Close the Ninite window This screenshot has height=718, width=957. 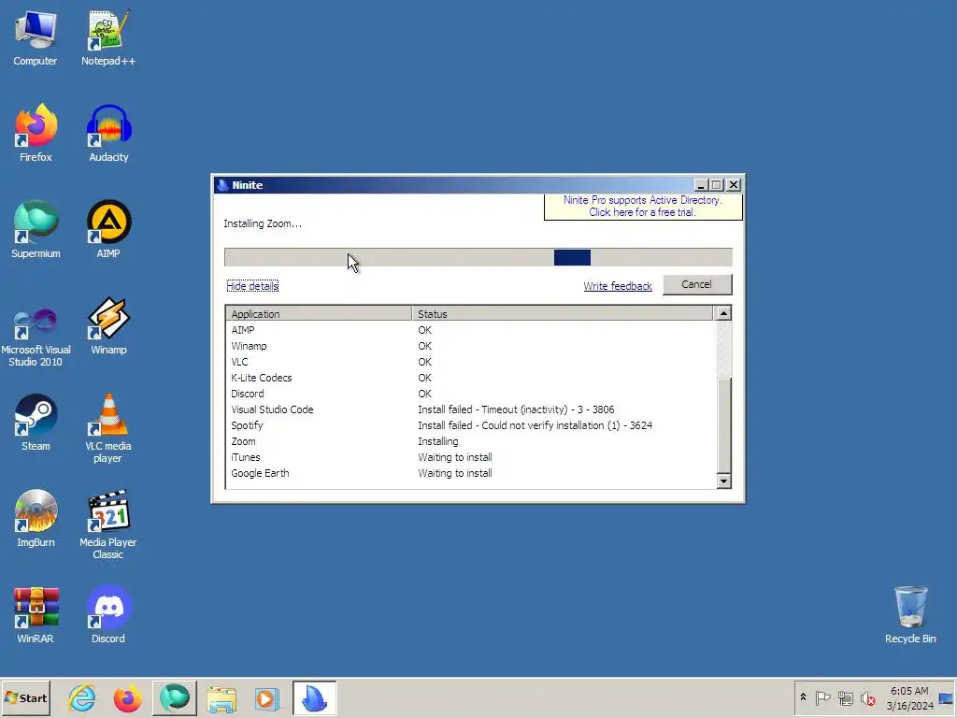pyautogui.click(x=734, y=185)
